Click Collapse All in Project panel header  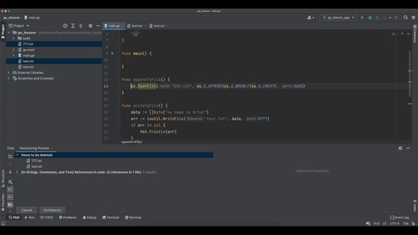(80, 26)
